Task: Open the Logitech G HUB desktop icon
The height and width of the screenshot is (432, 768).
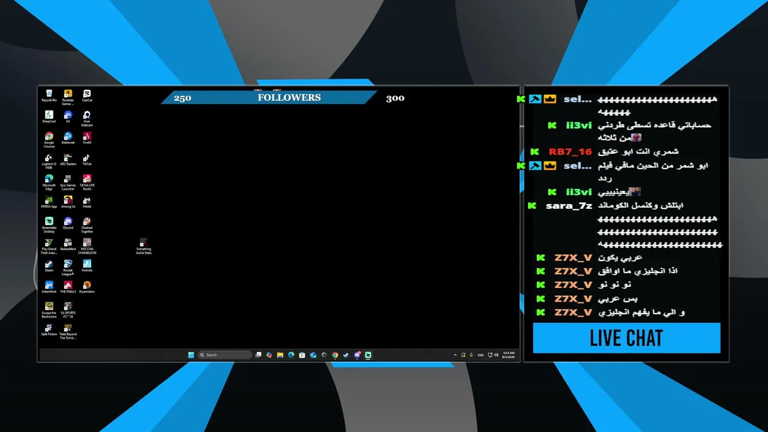Action: pos(49,161)
